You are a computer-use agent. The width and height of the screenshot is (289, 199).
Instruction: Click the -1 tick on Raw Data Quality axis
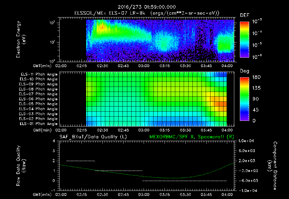(x=53, y=190)
